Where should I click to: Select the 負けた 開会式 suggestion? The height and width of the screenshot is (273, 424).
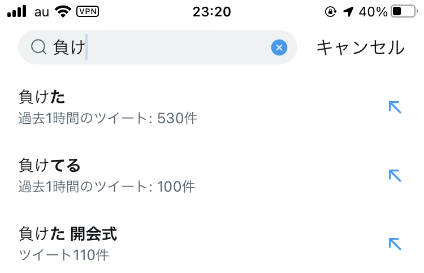[212, 244]
